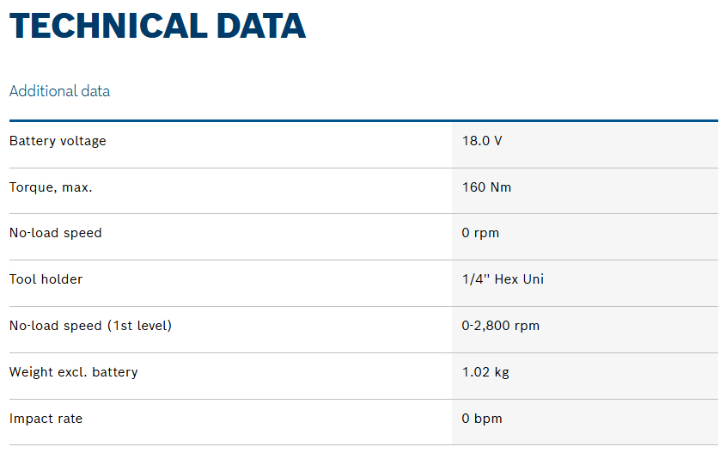The image size is (726, 459).
Task: Click the No-load speed label
Action: click(55, 233)
